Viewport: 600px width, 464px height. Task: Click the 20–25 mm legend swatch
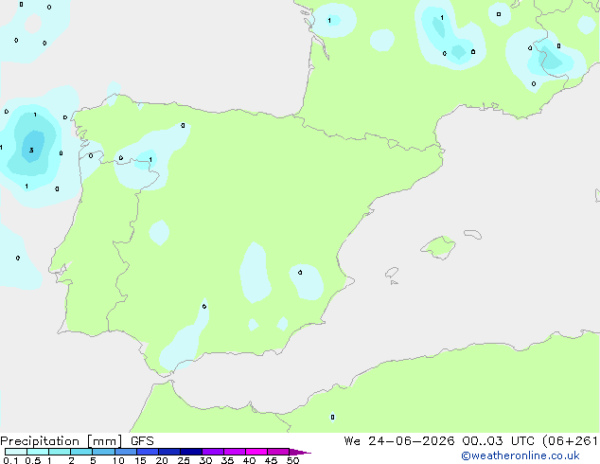pos(169,452)
